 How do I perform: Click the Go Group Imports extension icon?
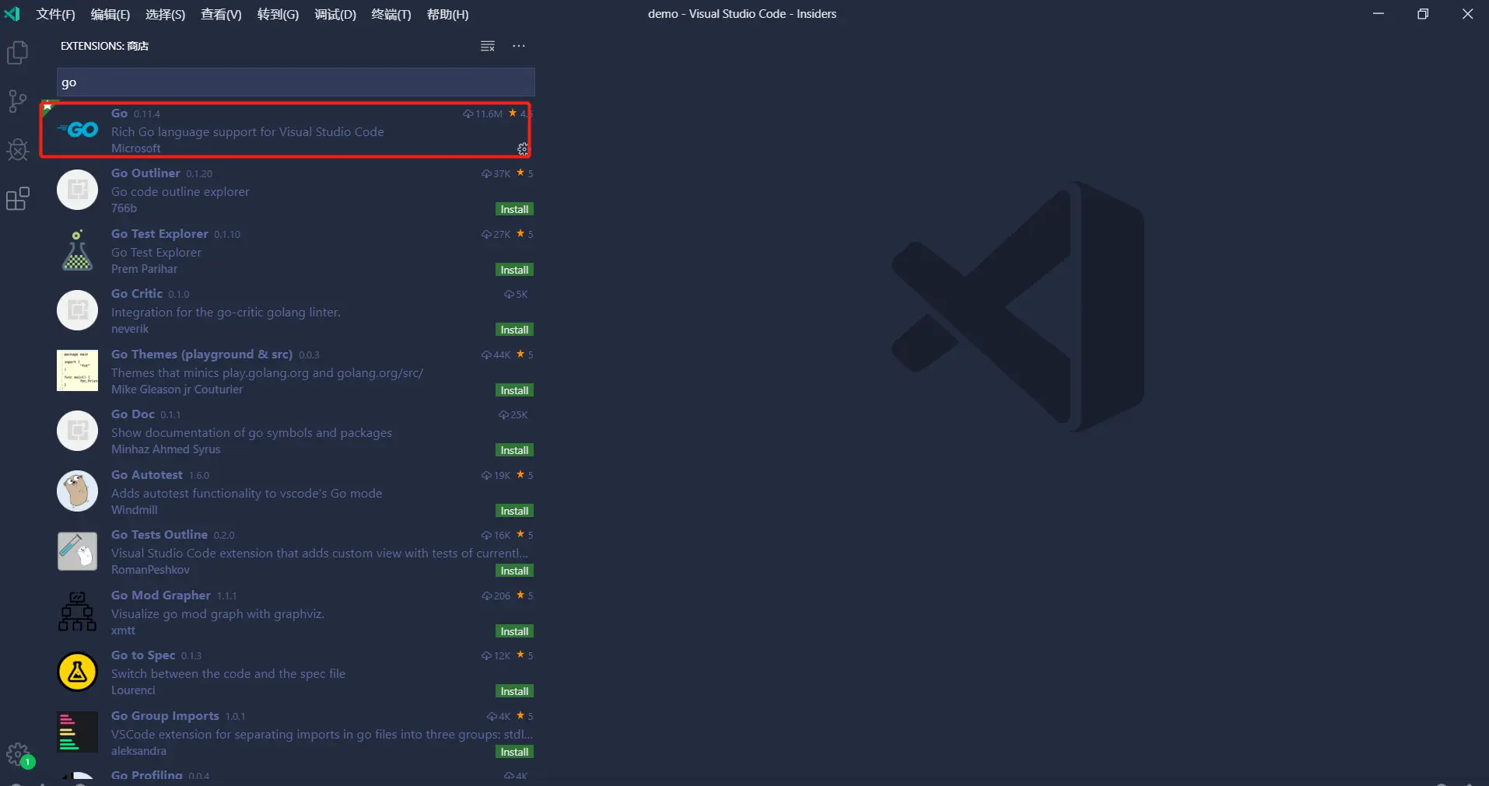78,732
